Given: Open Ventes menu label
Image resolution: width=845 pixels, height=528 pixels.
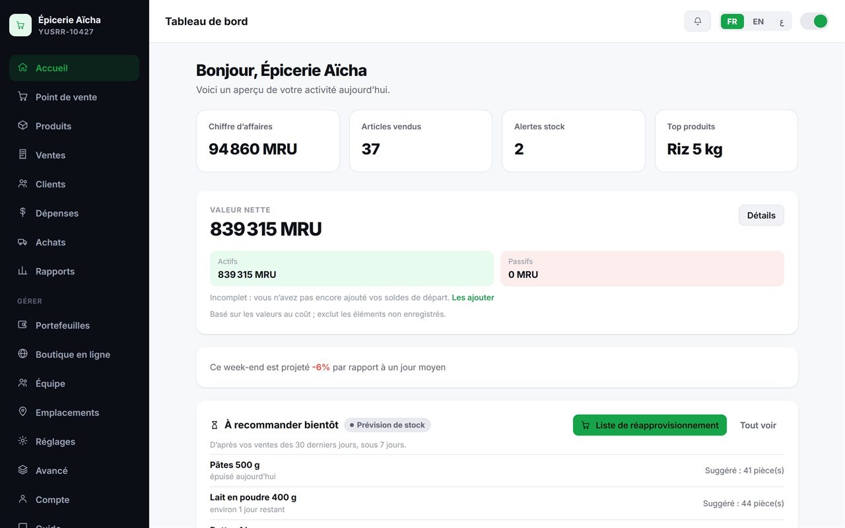Looking at the screenshot, I should (x=51, y=155).
